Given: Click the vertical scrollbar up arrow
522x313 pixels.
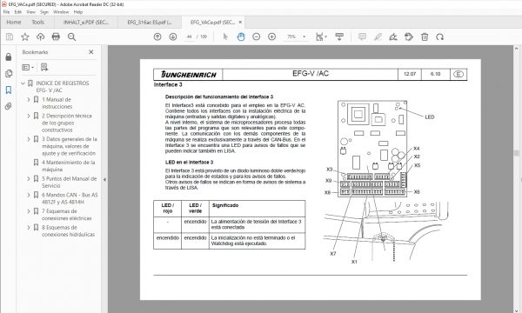Looking at the screenshot, I should (516, 49).
